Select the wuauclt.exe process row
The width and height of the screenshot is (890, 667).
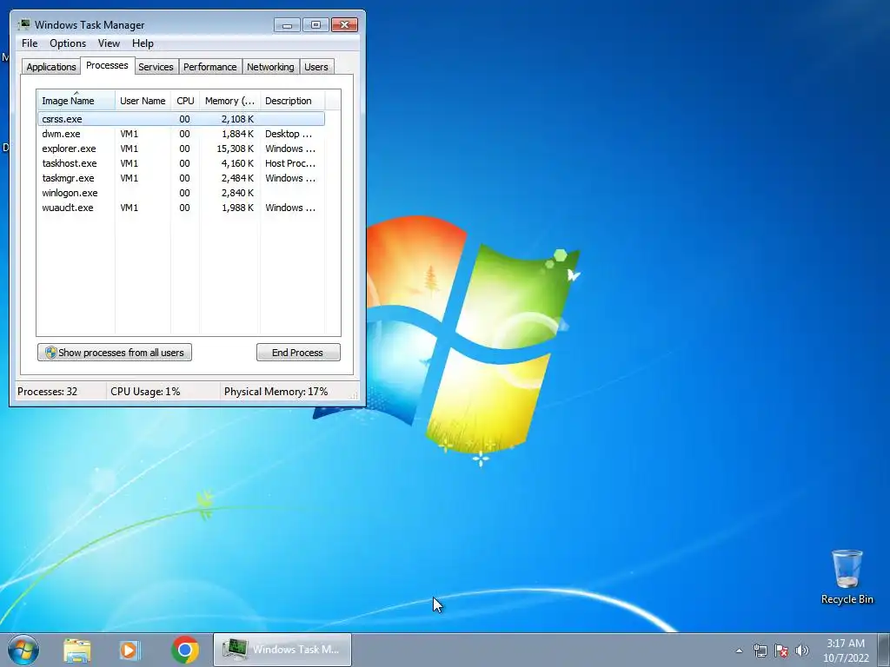(181, 208)
